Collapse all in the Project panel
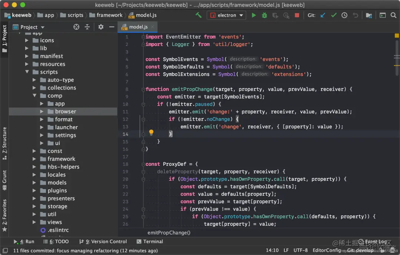 87,27
